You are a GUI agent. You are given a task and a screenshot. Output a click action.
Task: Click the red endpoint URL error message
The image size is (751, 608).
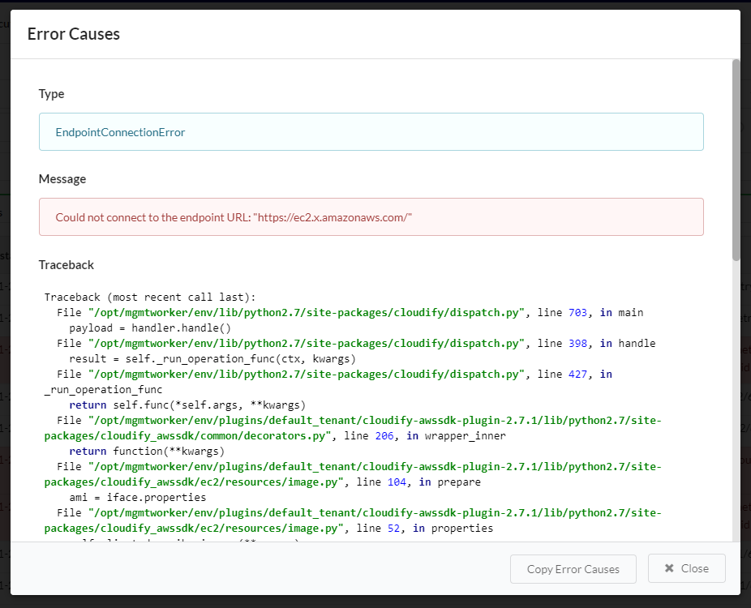click(234, 217)
